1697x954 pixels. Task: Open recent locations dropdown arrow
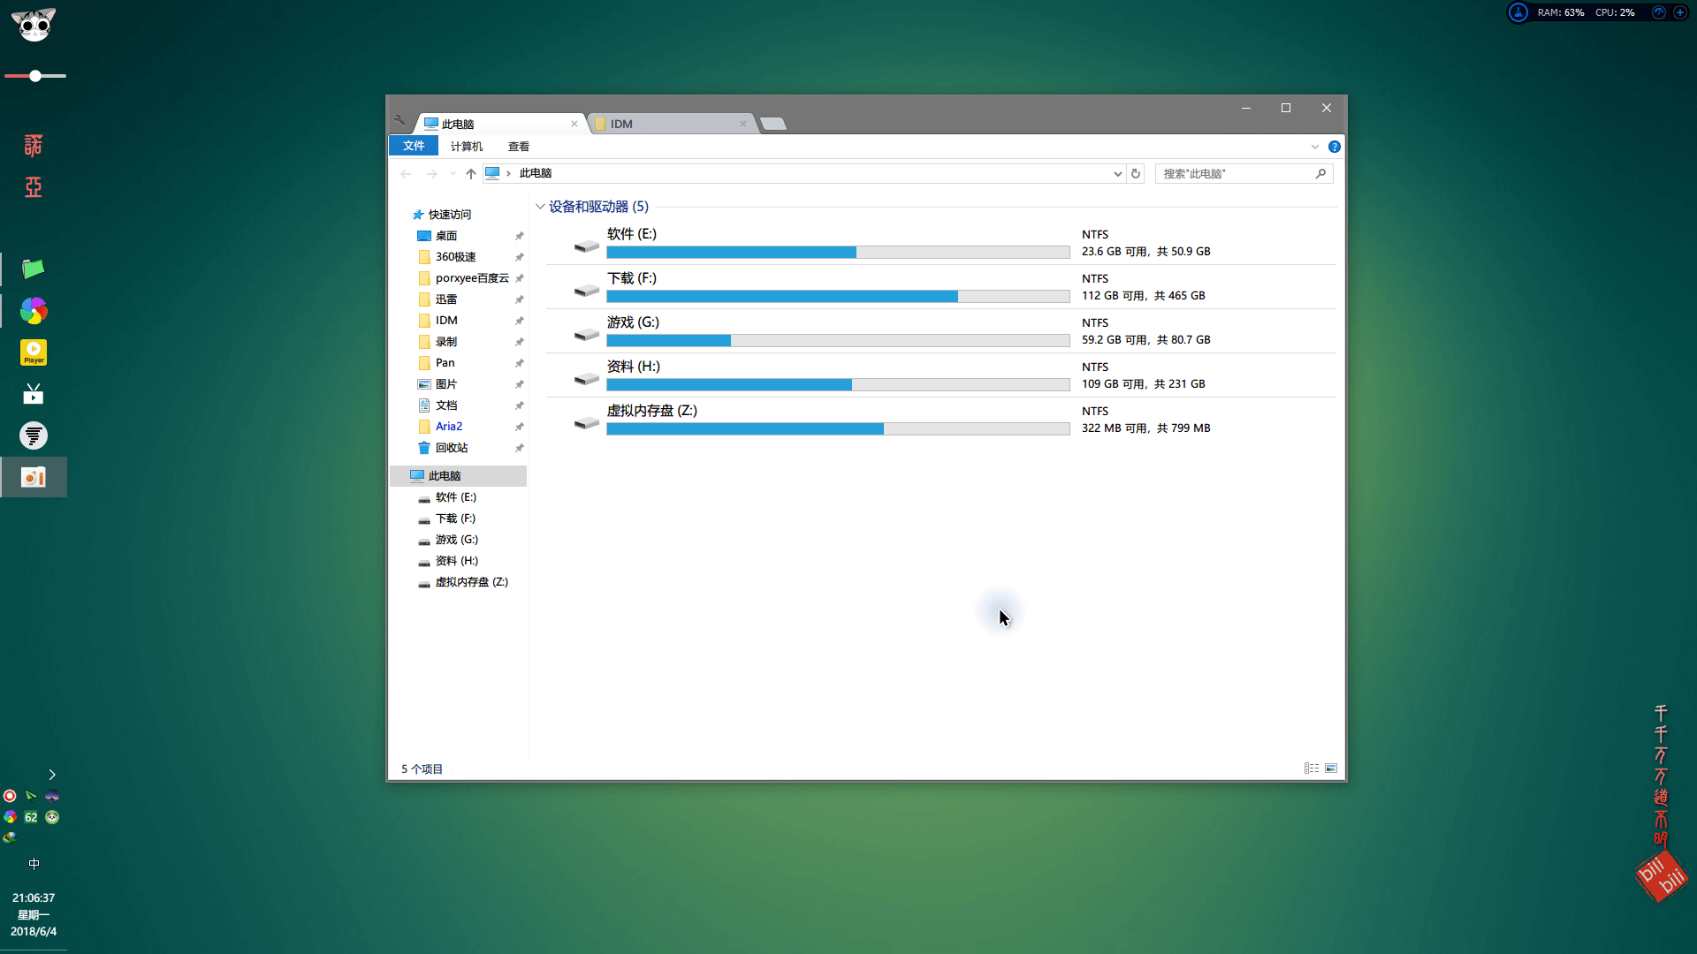(453, 174)
